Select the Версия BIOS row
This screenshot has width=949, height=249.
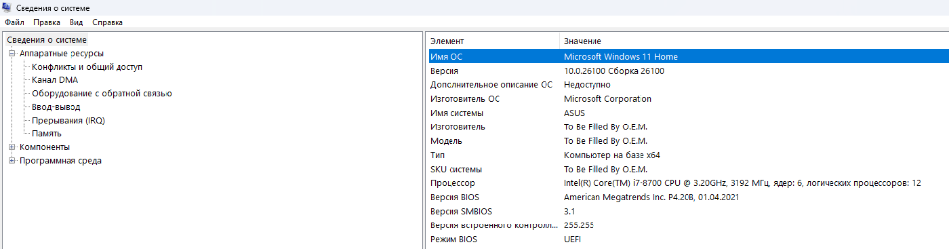688,197
